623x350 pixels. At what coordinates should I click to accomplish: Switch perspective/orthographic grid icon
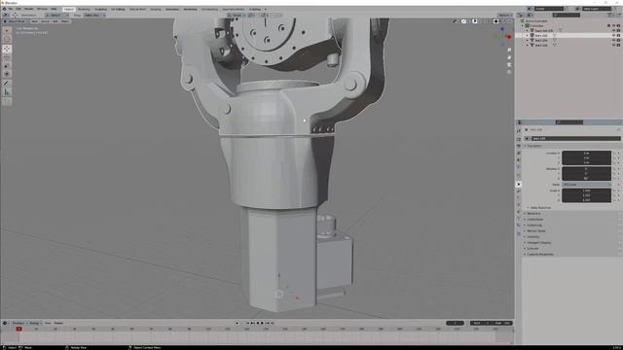point(509,72)
